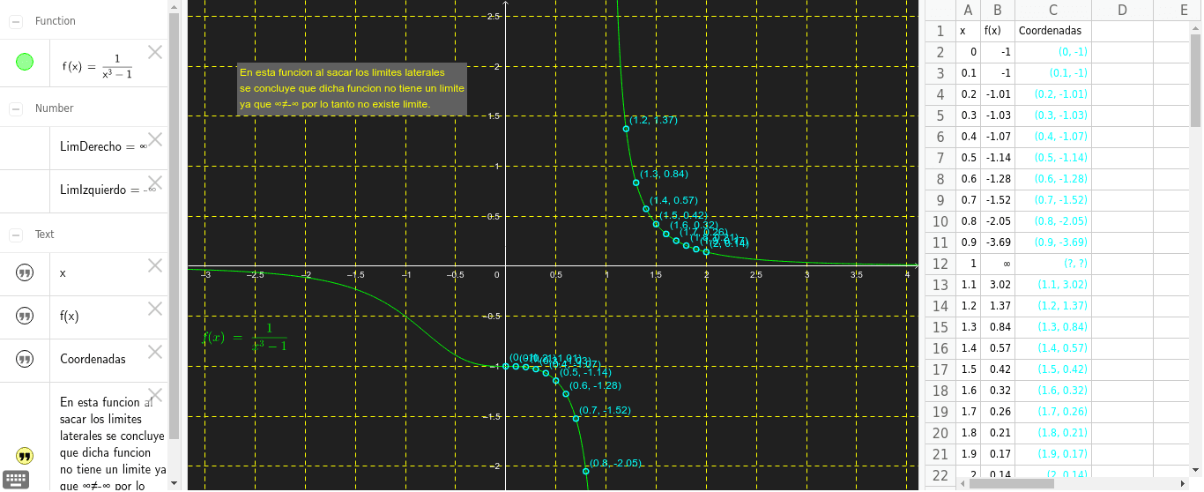Select cell B5 with value -1.03

click(x=998, y=116)
